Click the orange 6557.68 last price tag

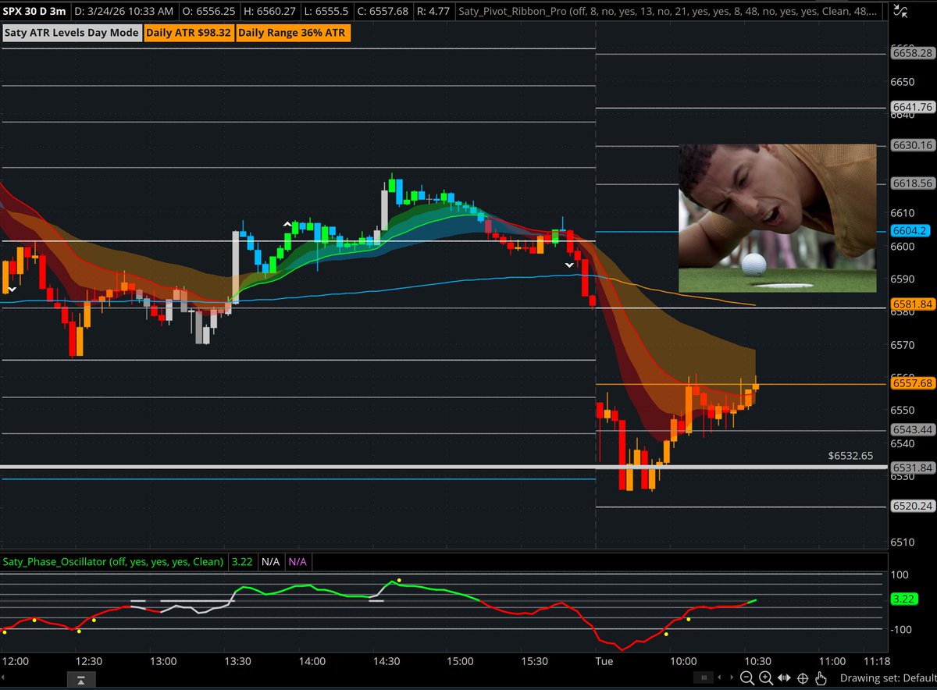913,383
